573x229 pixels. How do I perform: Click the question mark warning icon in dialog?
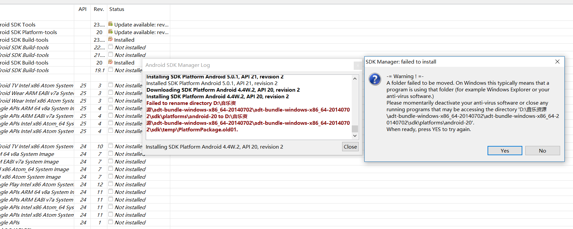tap(375, 79)
